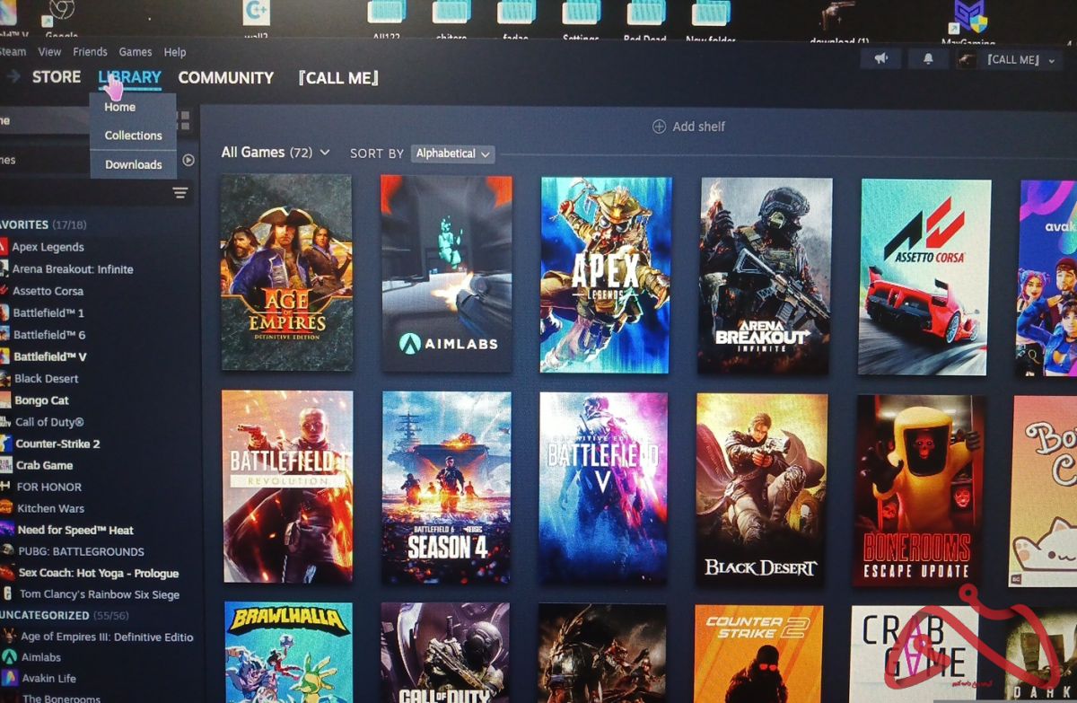Click the plus icon on Add shelf

coord(659,127)
